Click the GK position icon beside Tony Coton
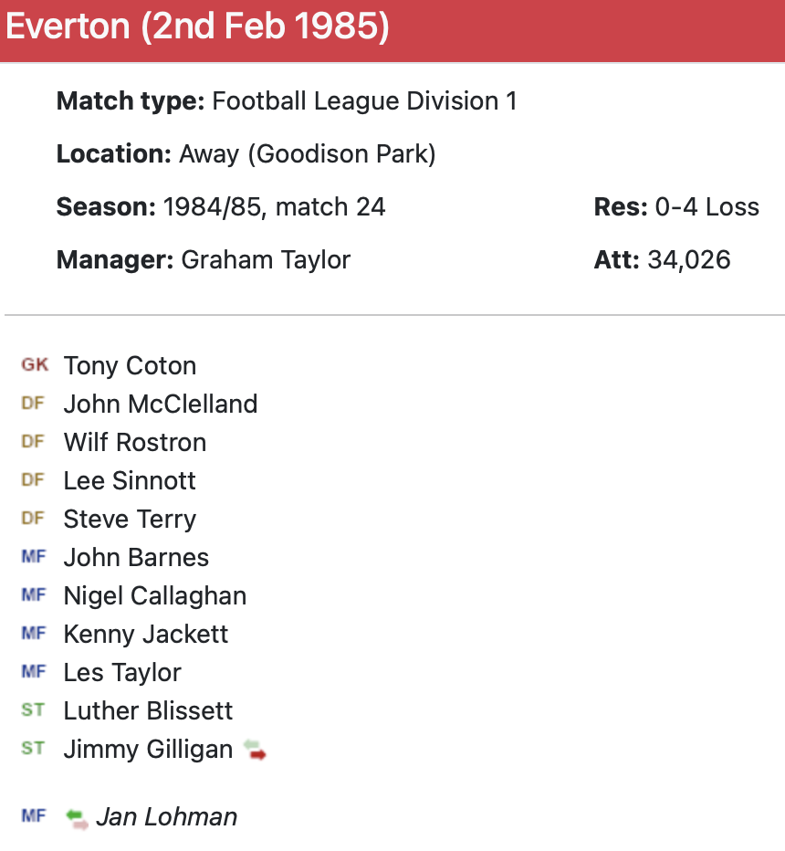785x851 pixels. tap(35, 365)
